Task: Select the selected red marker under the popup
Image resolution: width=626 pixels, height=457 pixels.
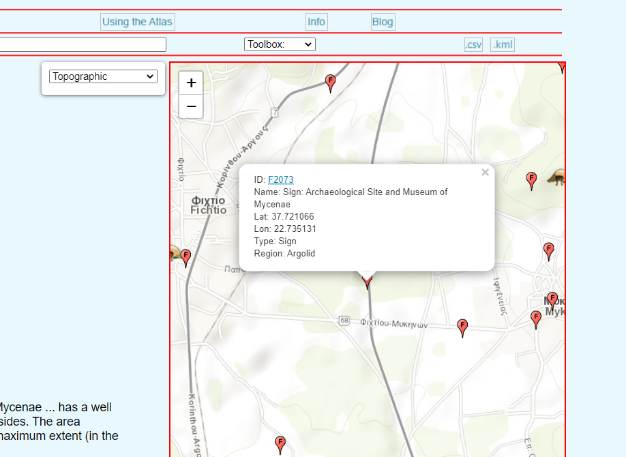Action: click(x=368, y=280)
